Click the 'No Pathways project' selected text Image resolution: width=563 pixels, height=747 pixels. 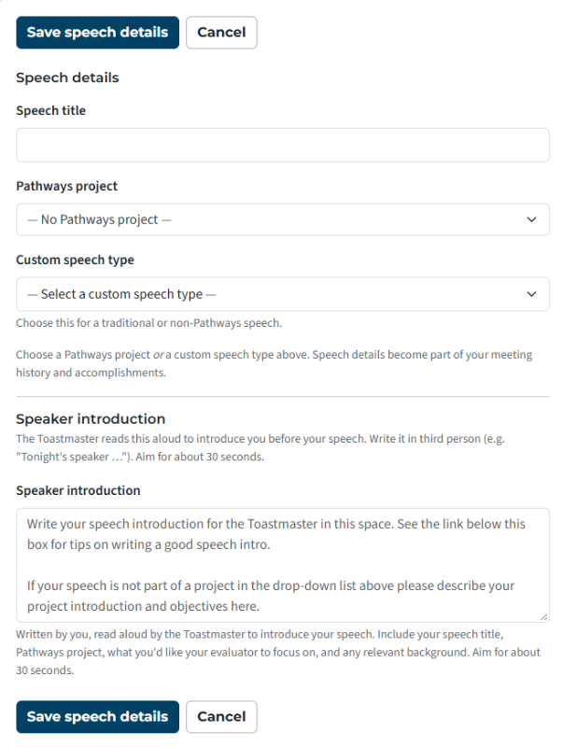[x=99, y=219]
